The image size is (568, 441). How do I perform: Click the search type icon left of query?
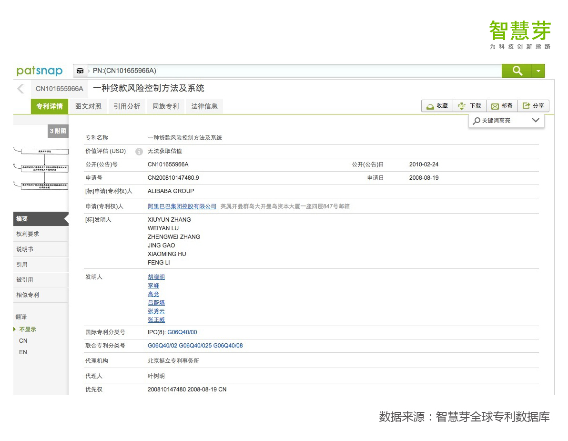point(80,71)
